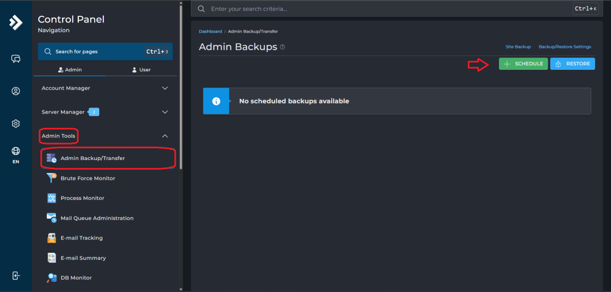Collapse the Admin Tools section
The height and width of the screenshot is (292, 611).
pos(164,136)
